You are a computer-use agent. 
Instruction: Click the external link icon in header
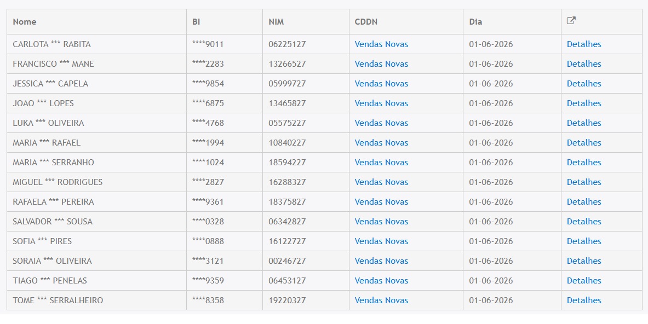pos(571,21)
